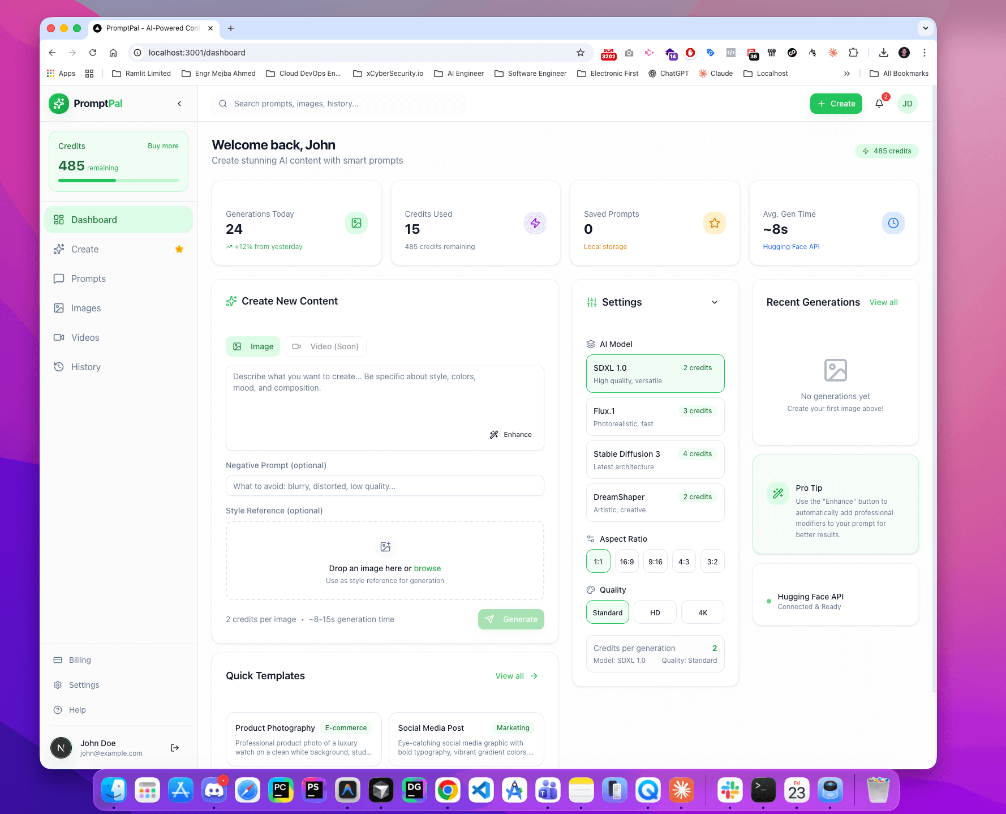Open the Prompts panel from the sidebar
This screenshot has height=814, width=1006.
tap(88, 279)
